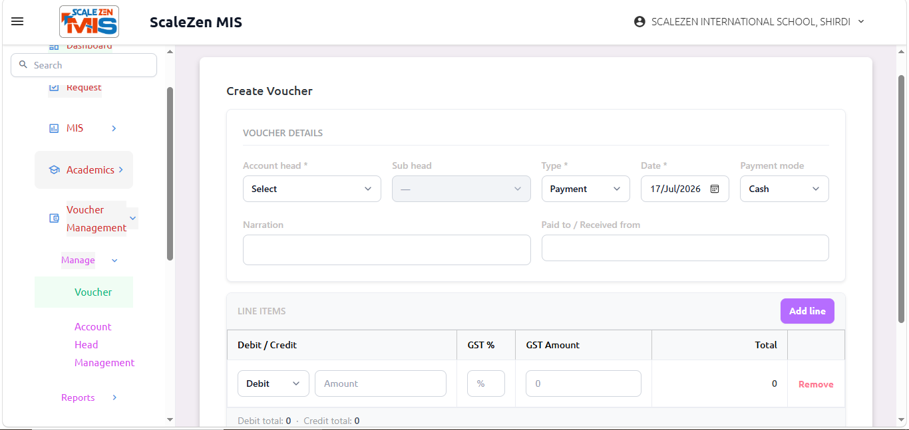Click the line item Amount field
The width and height of the screenshot is (909, 430).
(x=381, y=383)
